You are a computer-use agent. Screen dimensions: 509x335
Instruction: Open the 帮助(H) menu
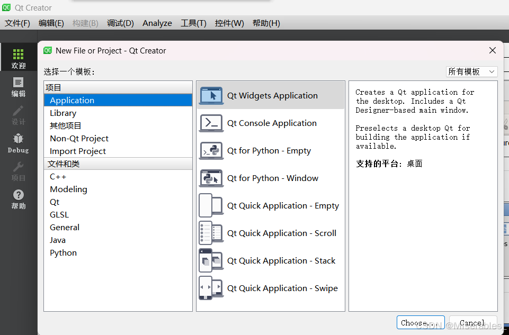click(266, 23)
